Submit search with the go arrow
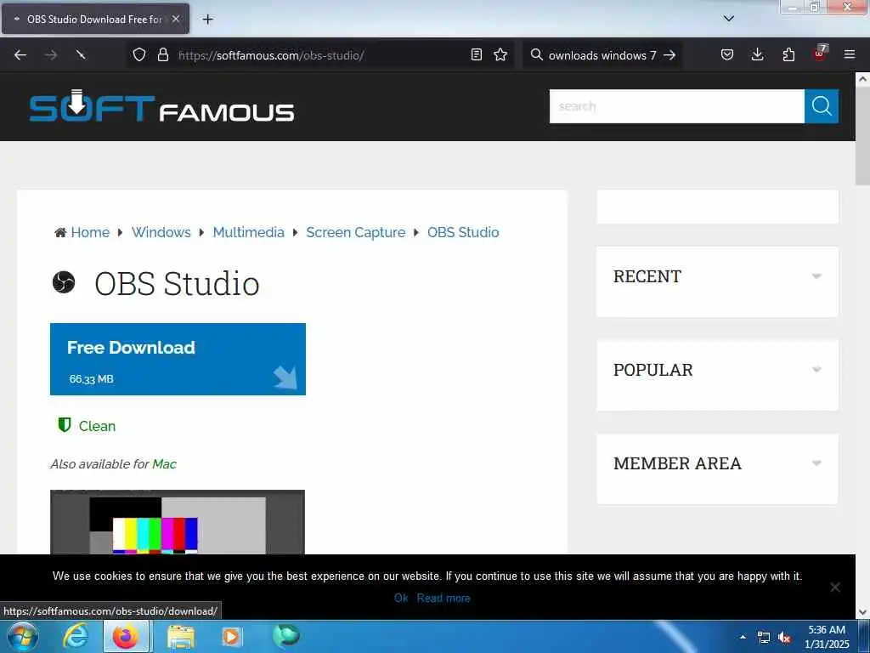Screen dimensions: 870x653 (669, 55)
